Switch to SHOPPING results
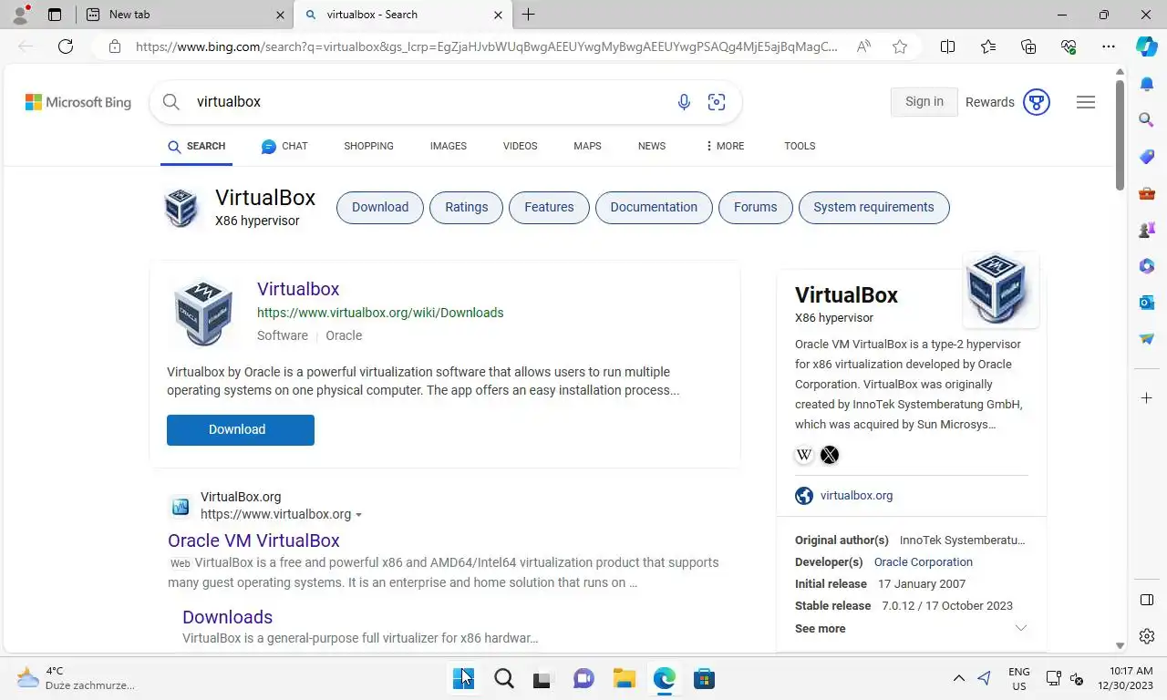The image size is (1167, 700). point(368,146)
